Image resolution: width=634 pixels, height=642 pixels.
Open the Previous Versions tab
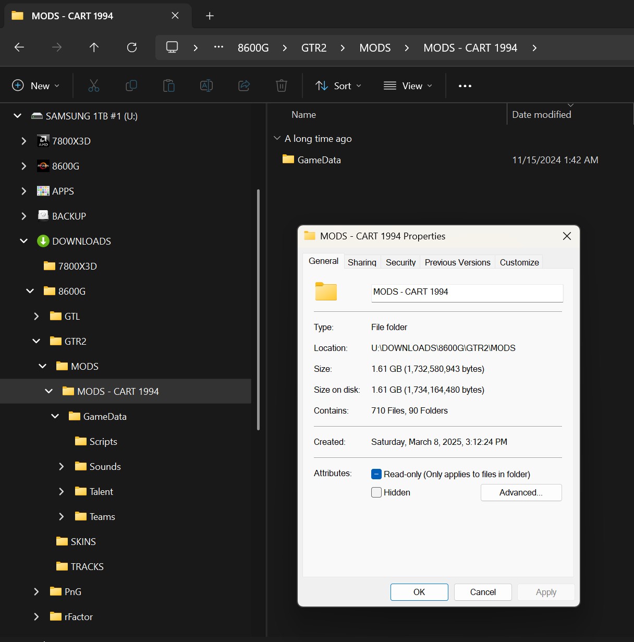[x=457, y=262]
